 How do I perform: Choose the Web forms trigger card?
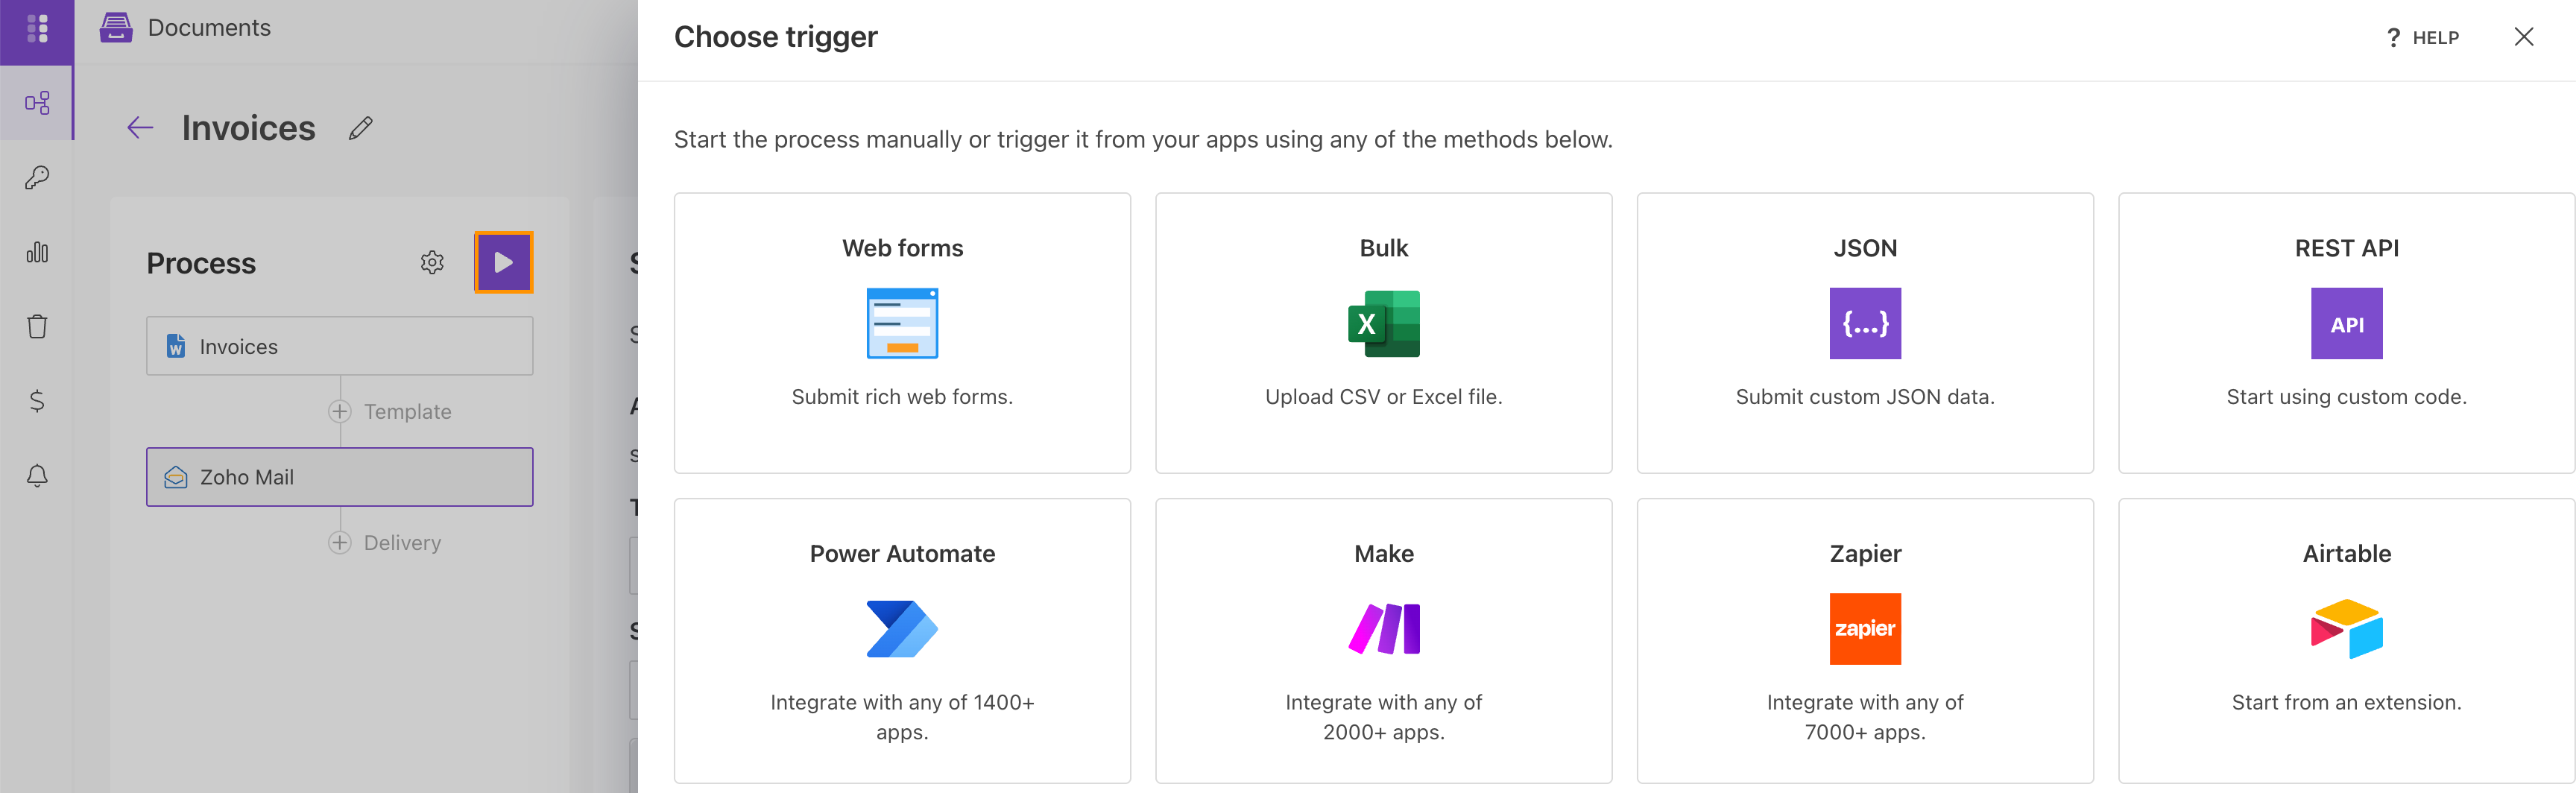pos(902,333)
